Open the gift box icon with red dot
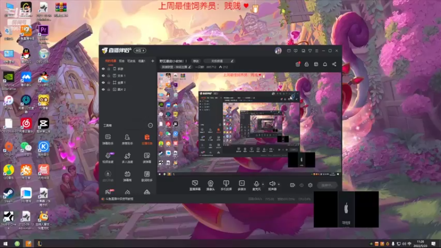The height and width of the screenshot is (248, 441). 298,64
